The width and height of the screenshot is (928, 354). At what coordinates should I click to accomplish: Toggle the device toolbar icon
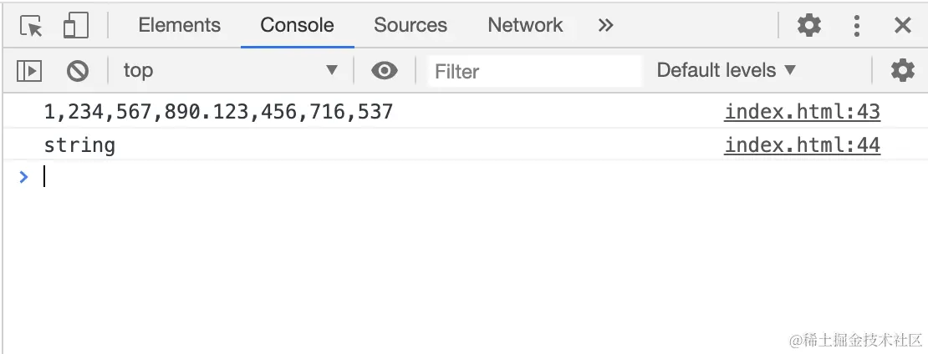click(x=76, y=26)
